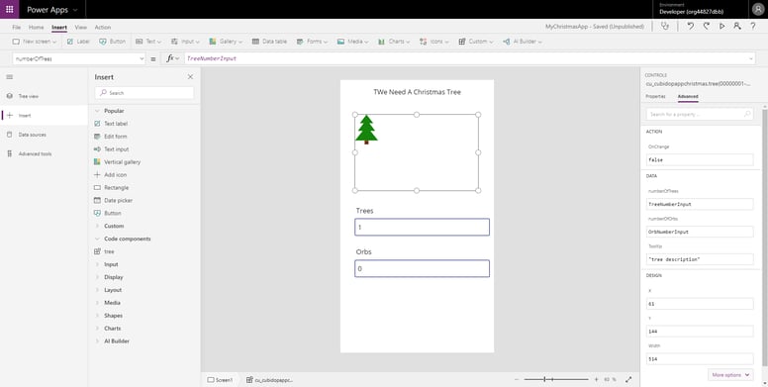Viewport: 768px width, 387px height.
Task: Open the View menu
Action: pyautogui.click(x=81, y=28)
